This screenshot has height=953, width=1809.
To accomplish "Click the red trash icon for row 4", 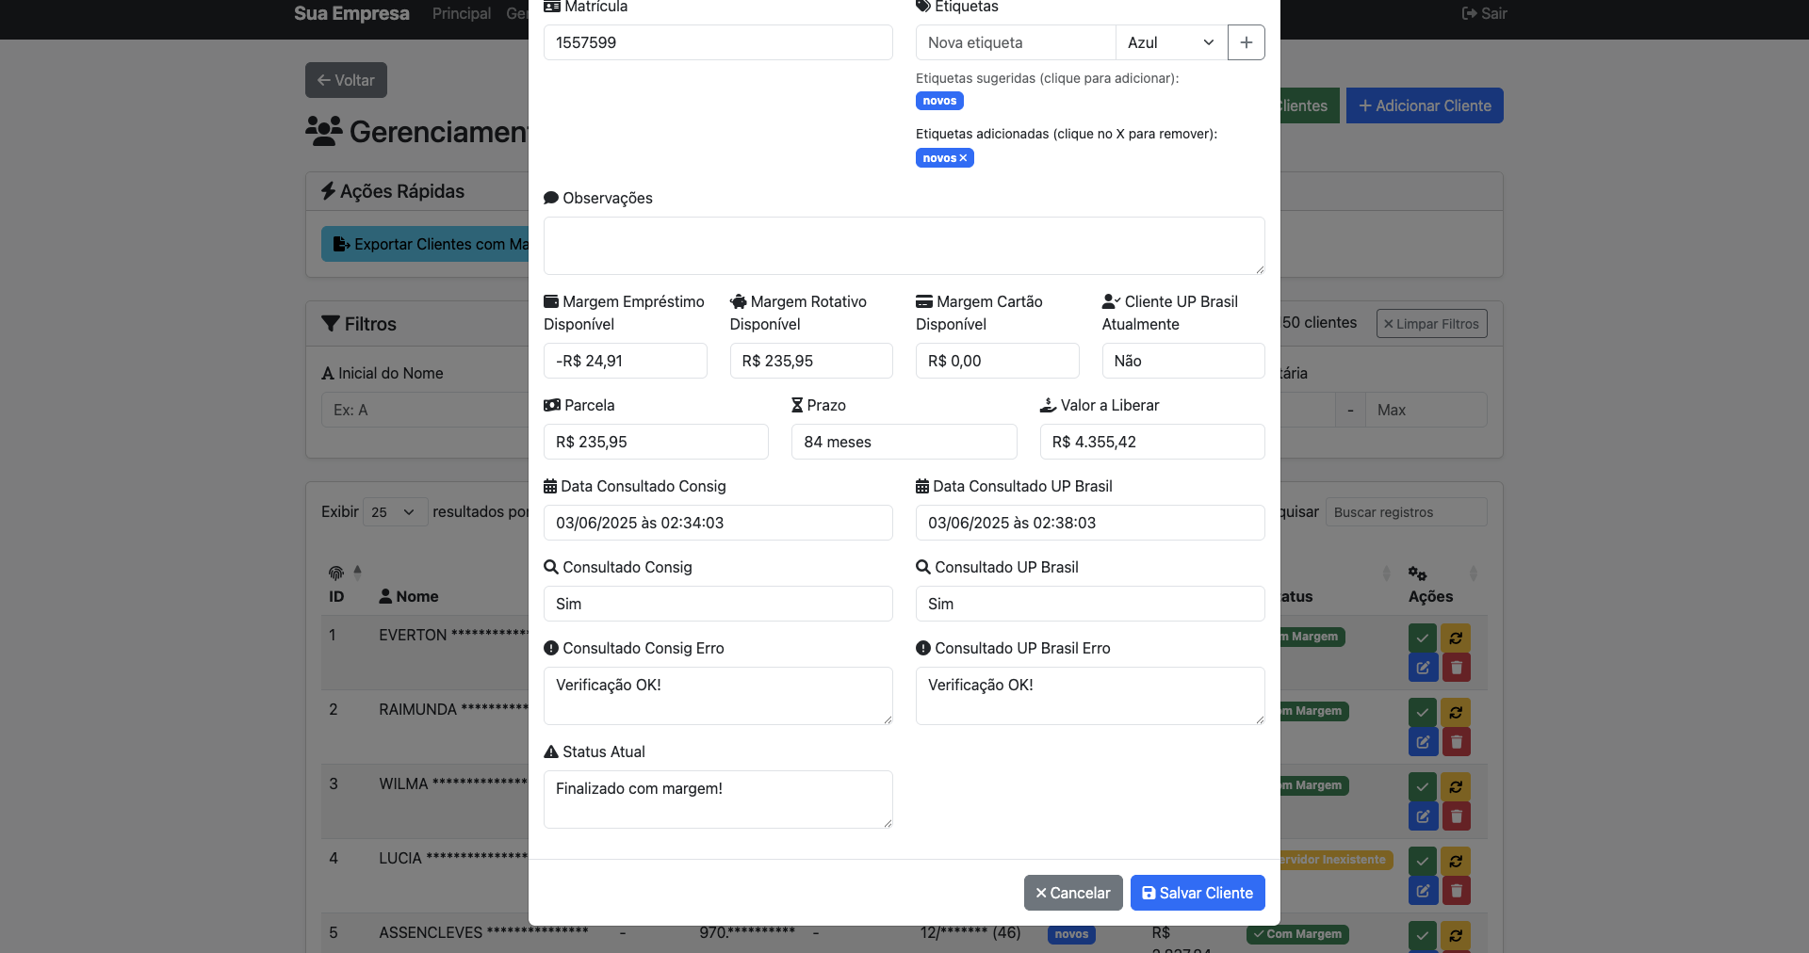I will tap(1456, 890).
